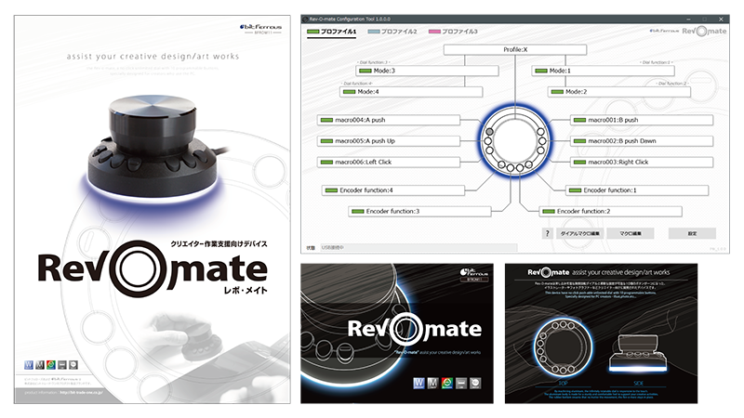Viewport: 744px width, 418px height.
Task: Select dial circle wired to Encoder function:4
Action: click(x=501, y=165)
